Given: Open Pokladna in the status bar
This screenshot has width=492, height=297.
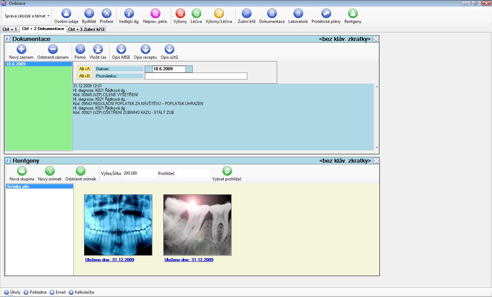Looking at the screenshot, I should [35, 292].
